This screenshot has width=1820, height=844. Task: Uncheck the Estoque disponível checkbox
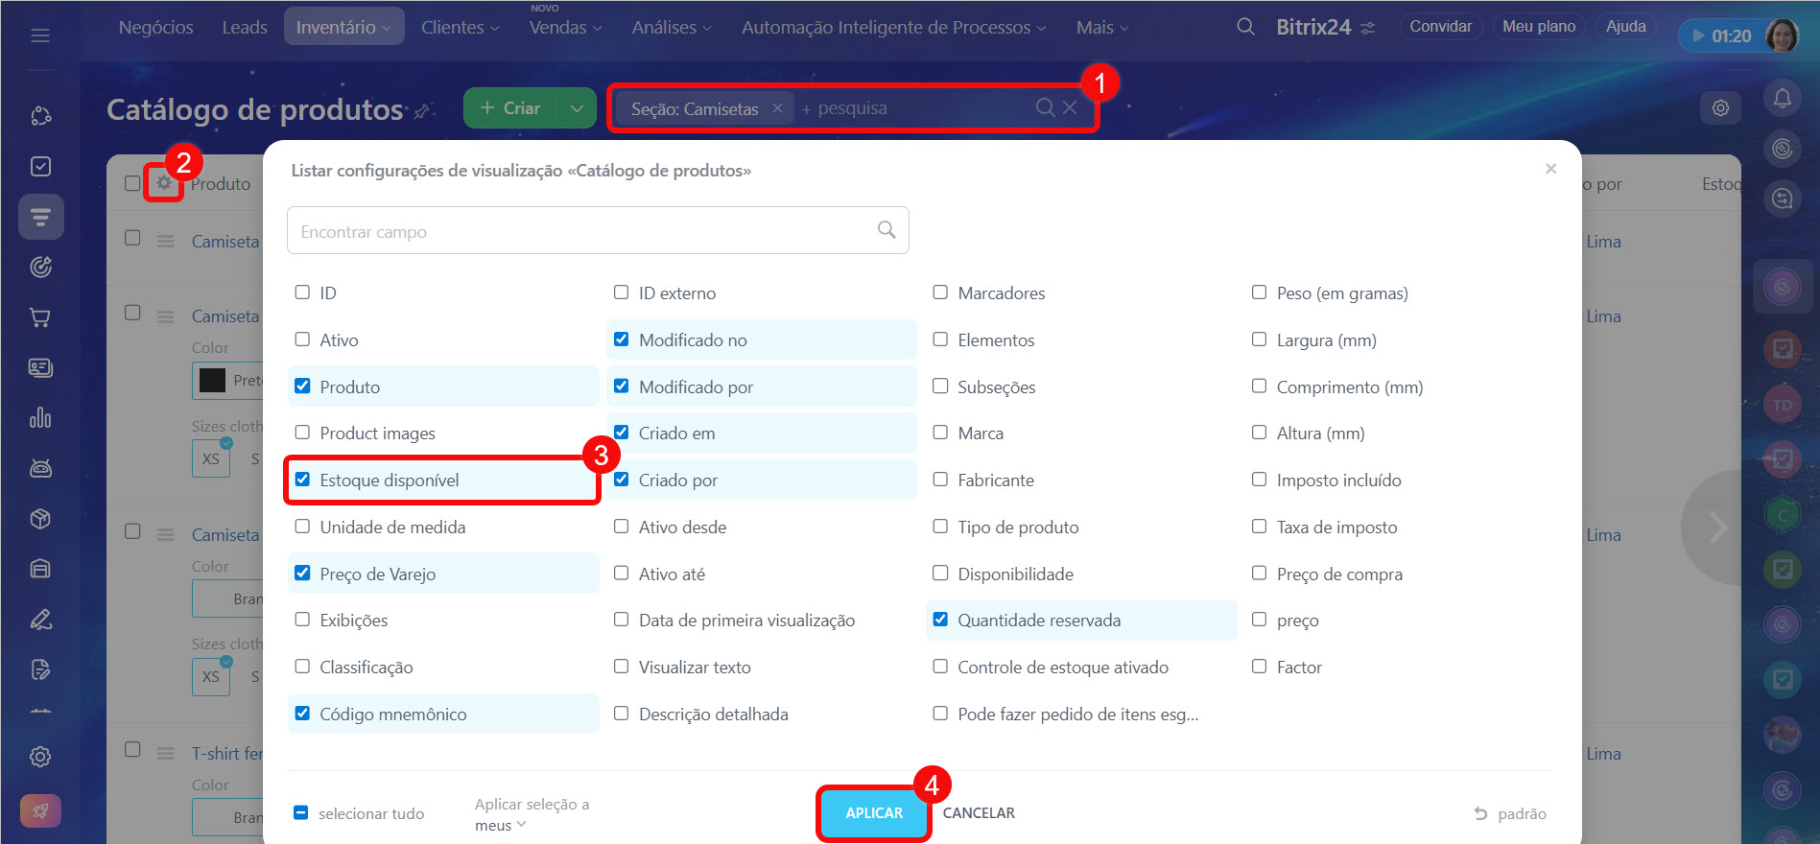click(x=303, y=480)
